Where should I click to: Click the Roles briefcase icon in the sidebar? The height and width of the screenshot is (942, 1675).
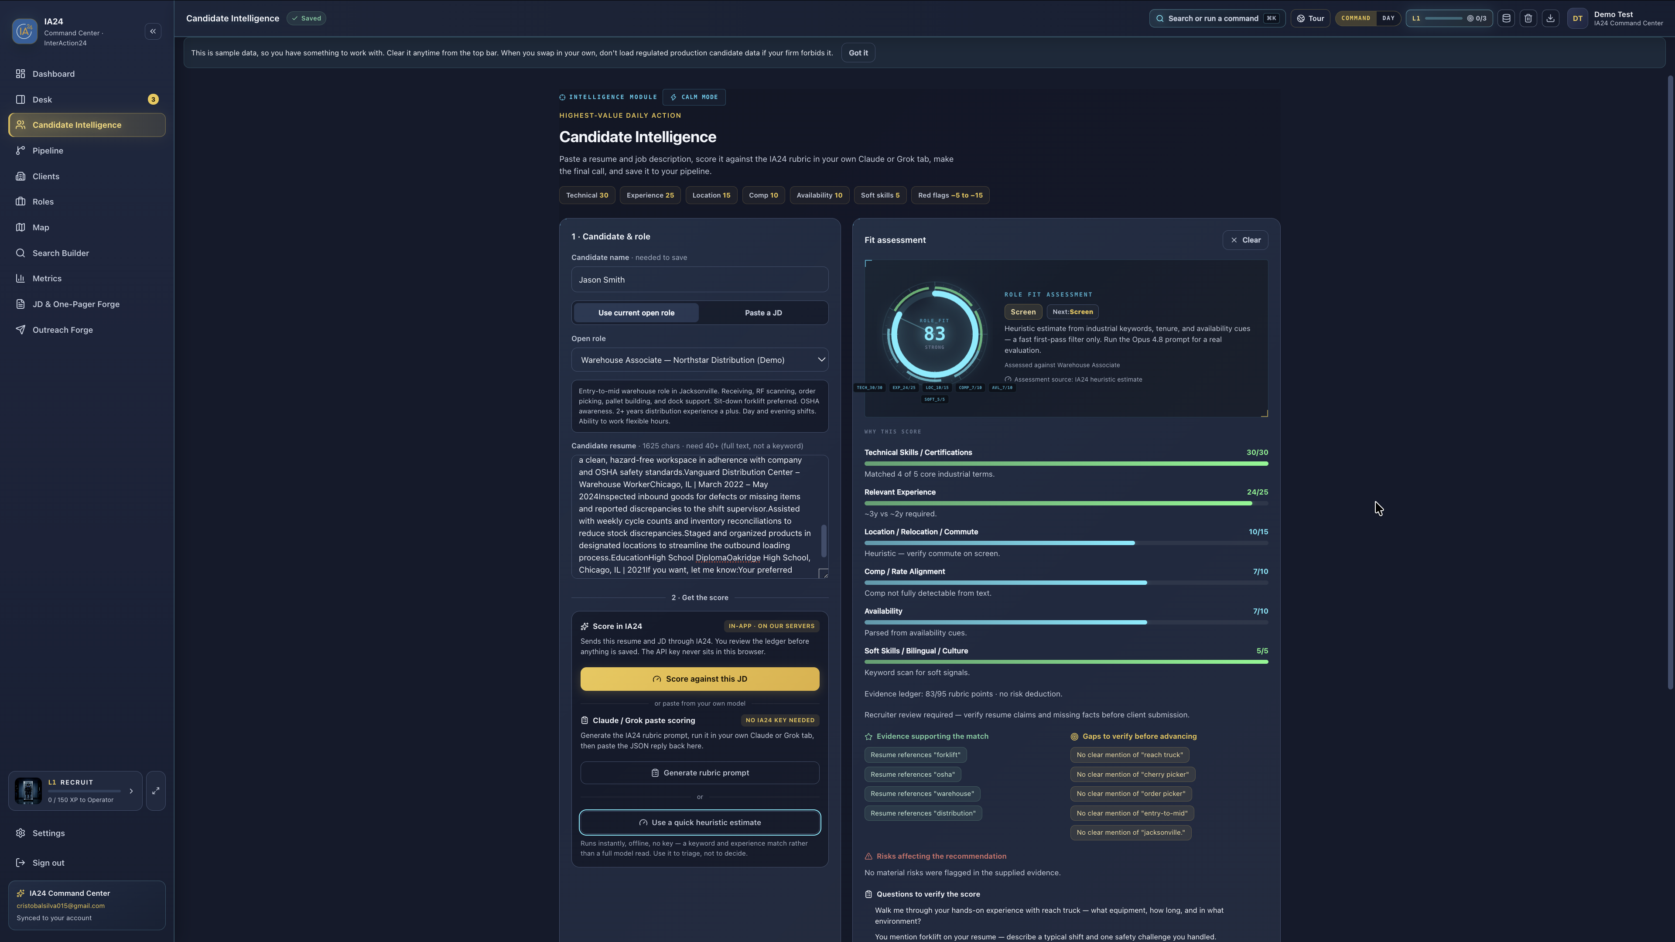pos(21,201)
